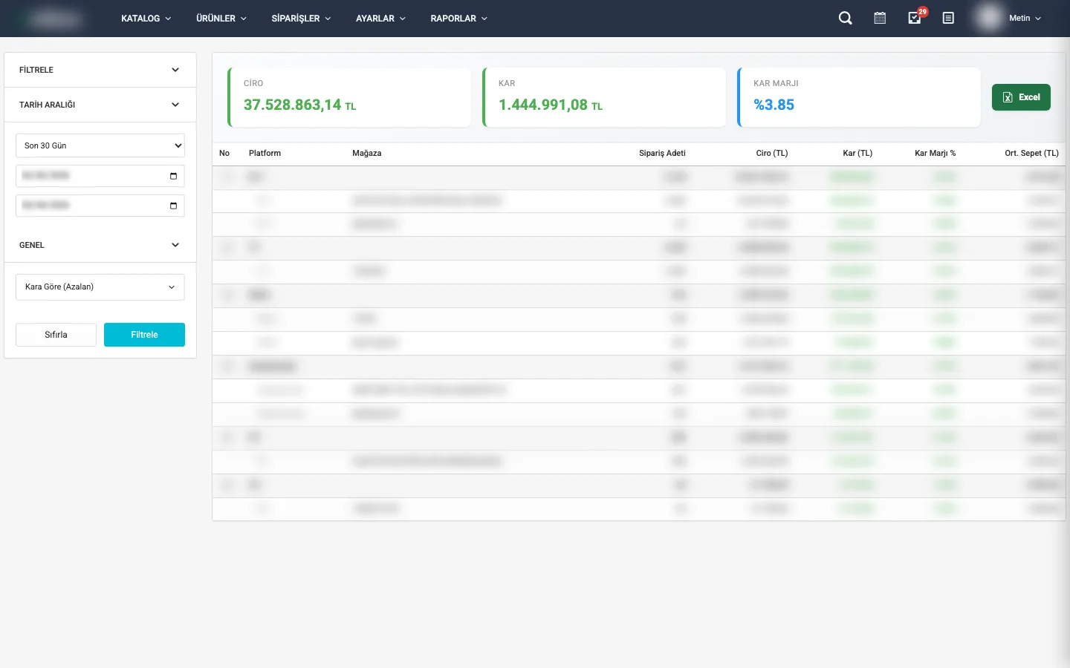
Task: Open the search magnifier icon
Action: coord(845,19)
